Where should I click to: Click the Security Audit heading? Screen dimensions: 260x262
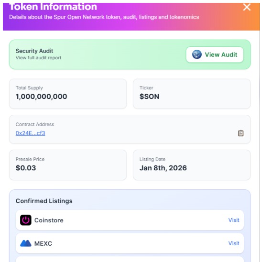point(34,51)
